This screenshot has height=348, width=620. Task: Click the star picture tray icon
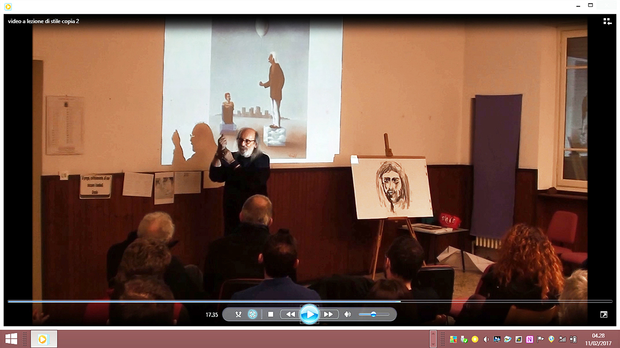click(x=519, y=339)
